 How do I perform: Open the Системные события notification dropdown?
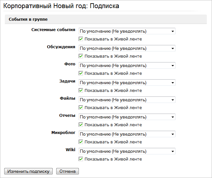pyautogui.click(x=127, y=31)
